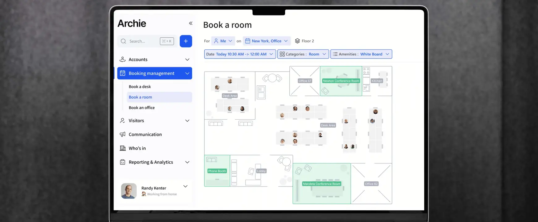
Task: Click the Book a room heading
Action: 228,25
